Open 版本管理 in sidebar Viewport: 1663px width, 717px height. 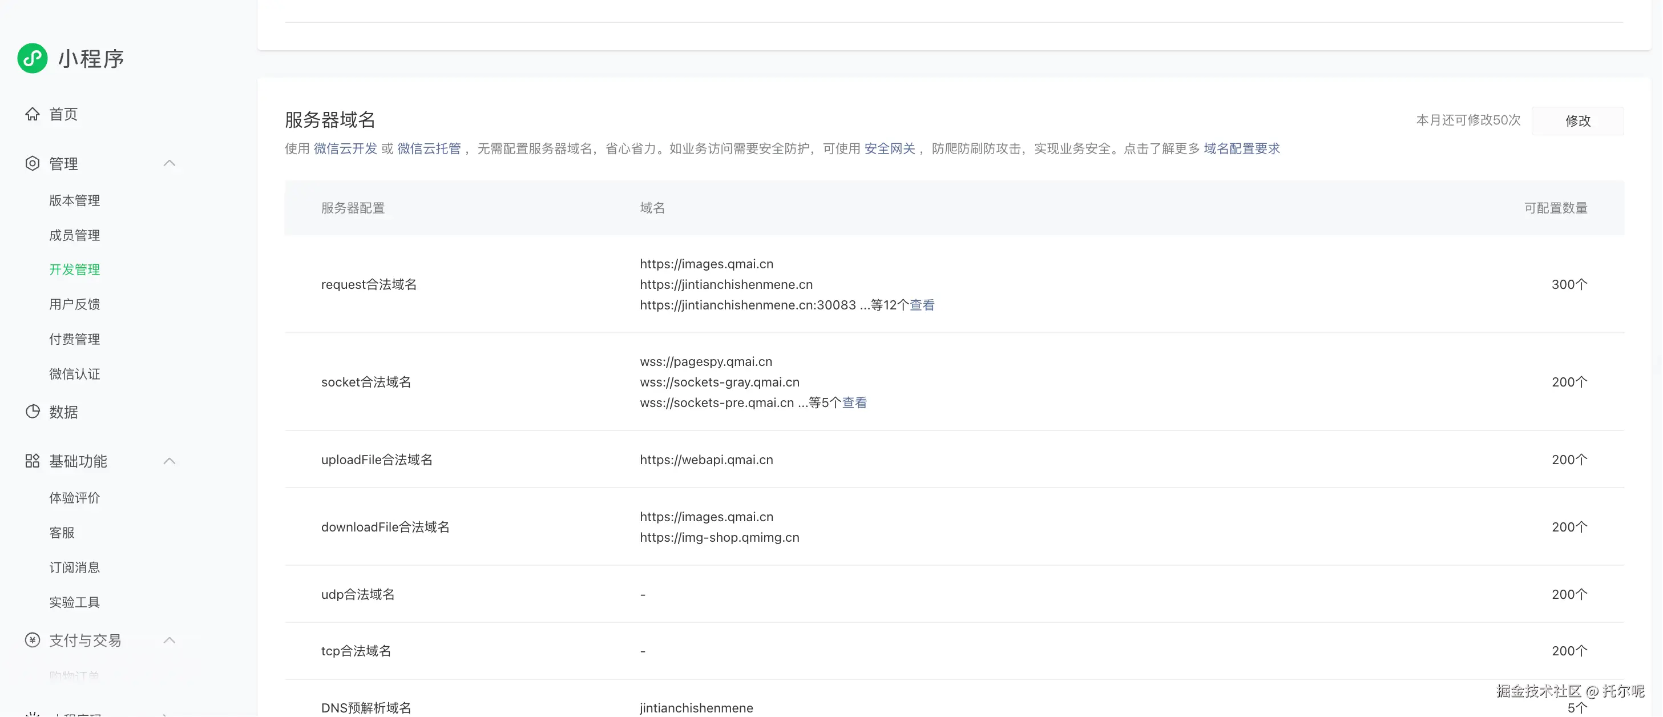(x=74, y=200)
